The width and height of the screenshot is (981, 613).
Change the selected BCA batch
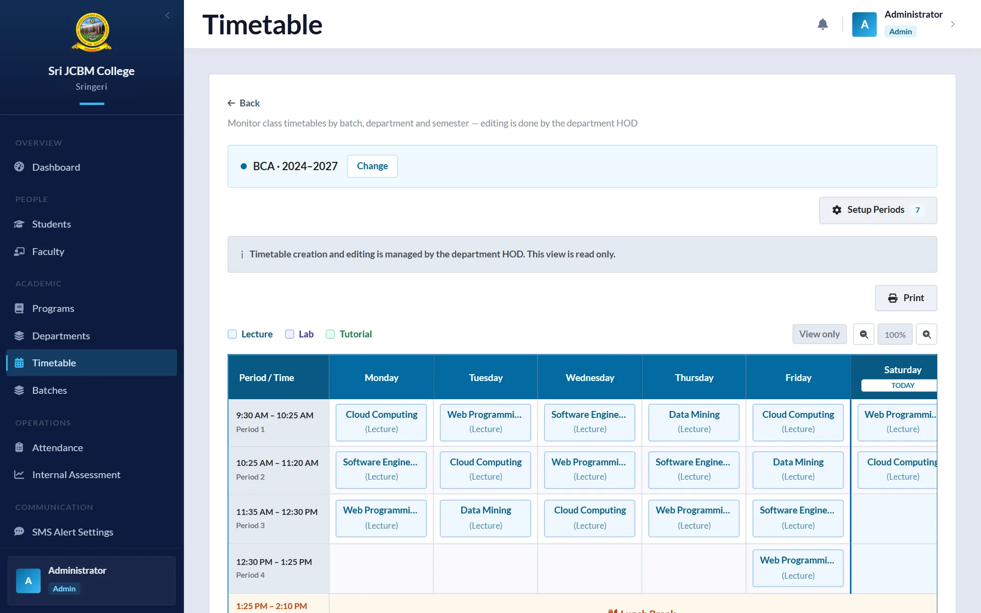coord(372,166)
